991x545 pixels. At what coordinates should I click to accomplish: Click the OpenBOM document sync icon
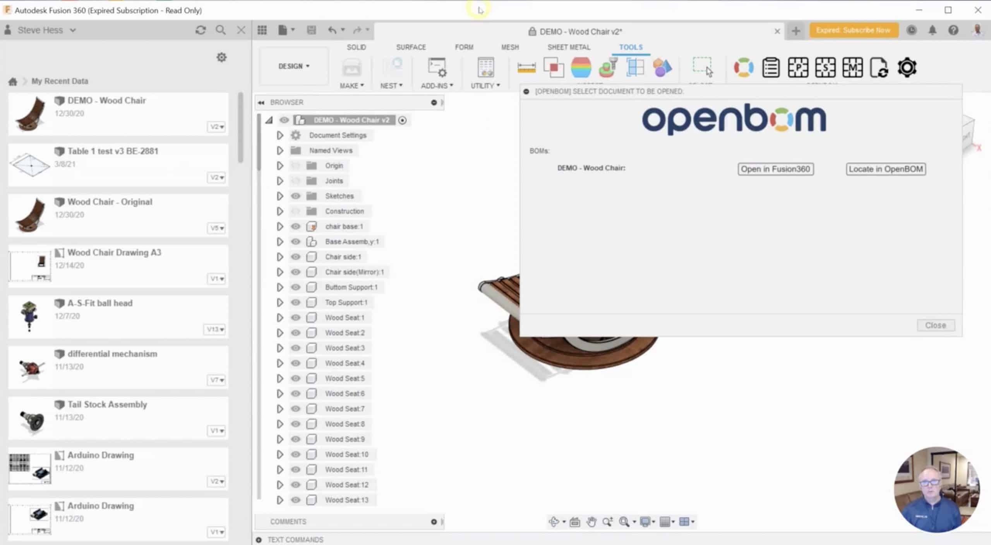(879, 68)
